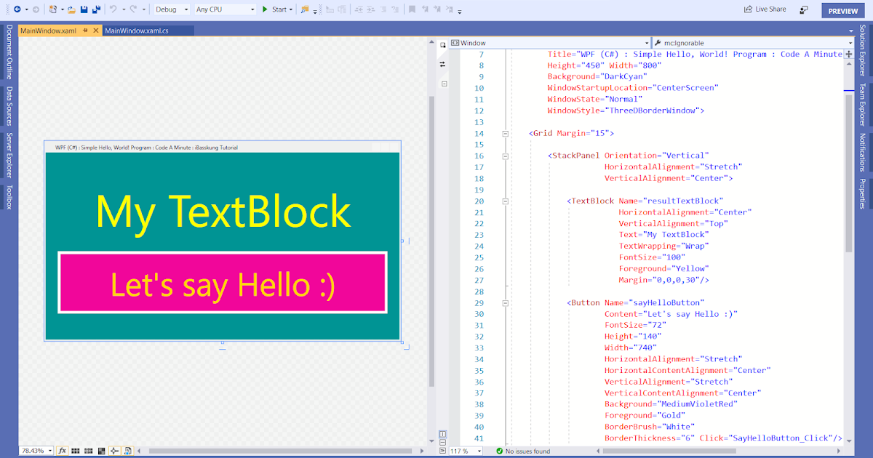This screenshot has width=873, height=458.
Task: Select the Disable Project Code icon in designer toolbar
Action: coord(128,451)
